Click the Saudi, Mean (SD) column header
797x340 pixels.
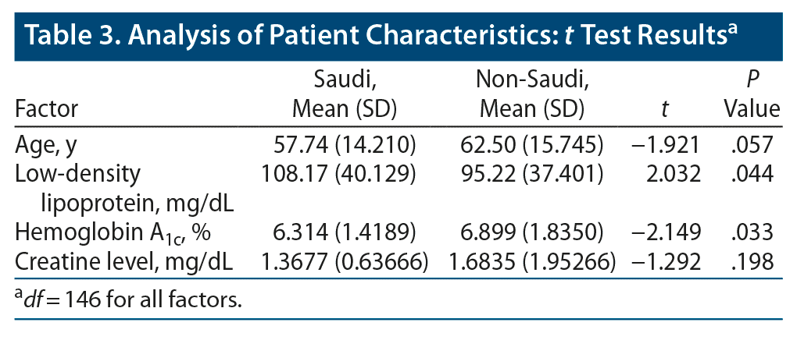345,94
